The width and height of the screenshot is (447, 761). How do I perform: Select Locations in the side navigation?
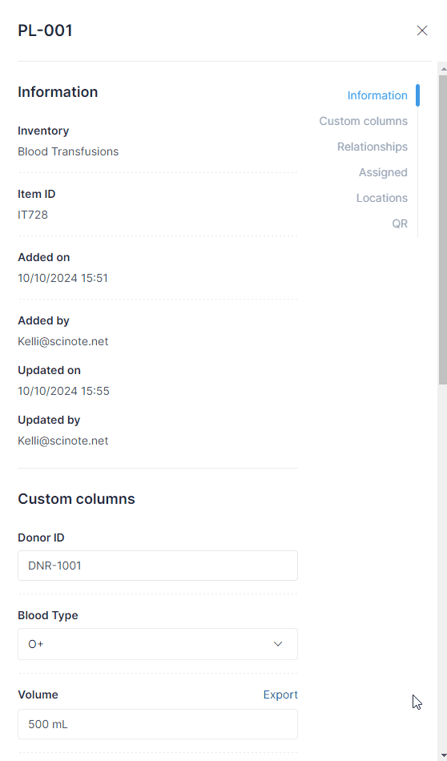[381, 199]
